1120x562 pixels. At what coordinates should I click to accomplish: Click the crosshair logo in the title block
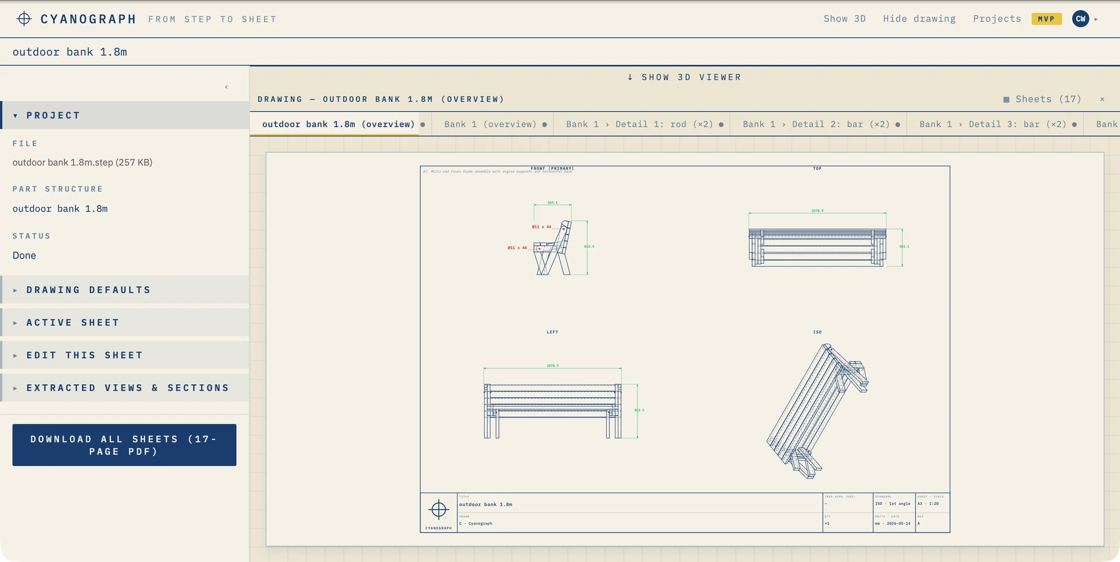[439, 510]
